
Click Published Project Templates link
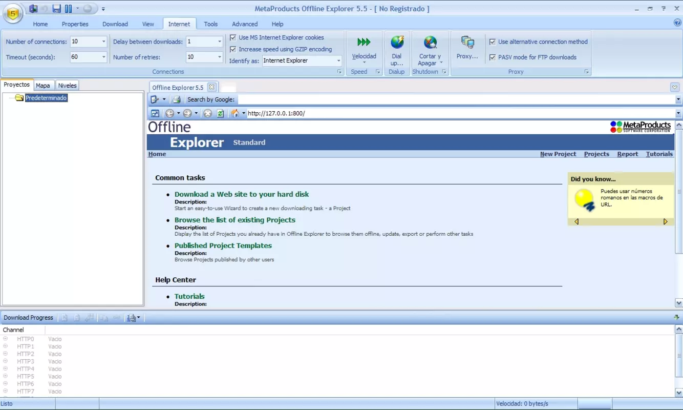click(x=223, y=245)
